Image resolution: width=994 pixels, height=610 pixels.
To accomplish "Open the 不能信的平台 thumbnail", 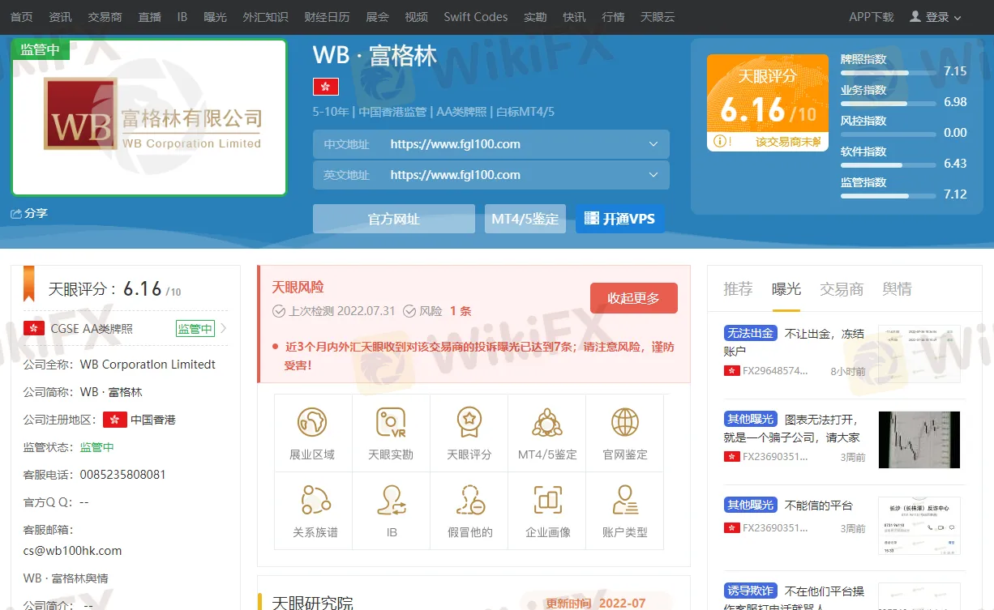I will (x=919, y=526).
